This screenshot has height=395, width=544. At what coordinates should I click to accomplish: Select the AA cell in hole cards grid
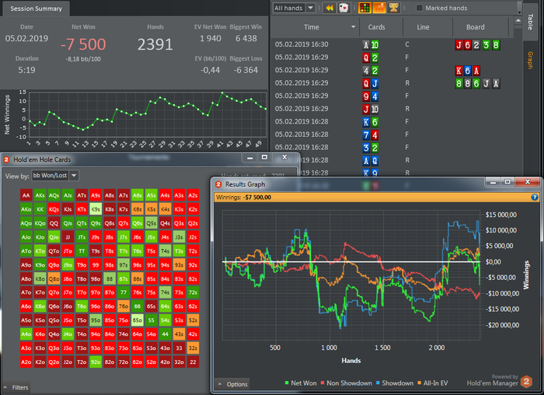coord(26,195)
